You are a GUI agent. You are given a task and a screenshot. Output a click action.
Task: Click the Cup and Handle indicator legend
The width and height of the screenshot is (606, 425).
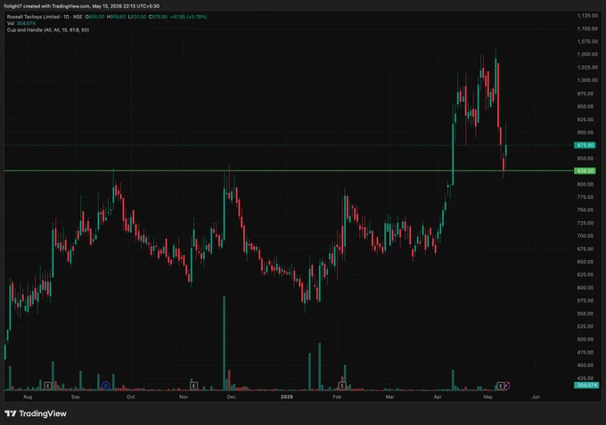pyautogui.click(x=48, y=29)
